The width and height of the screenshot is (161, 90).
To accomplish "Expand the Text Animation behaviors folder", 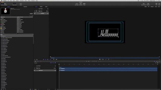I will click(x=21, y=31).
